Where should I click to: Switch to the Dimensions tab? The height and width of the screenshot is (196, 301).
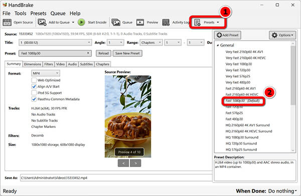[33, 64]
